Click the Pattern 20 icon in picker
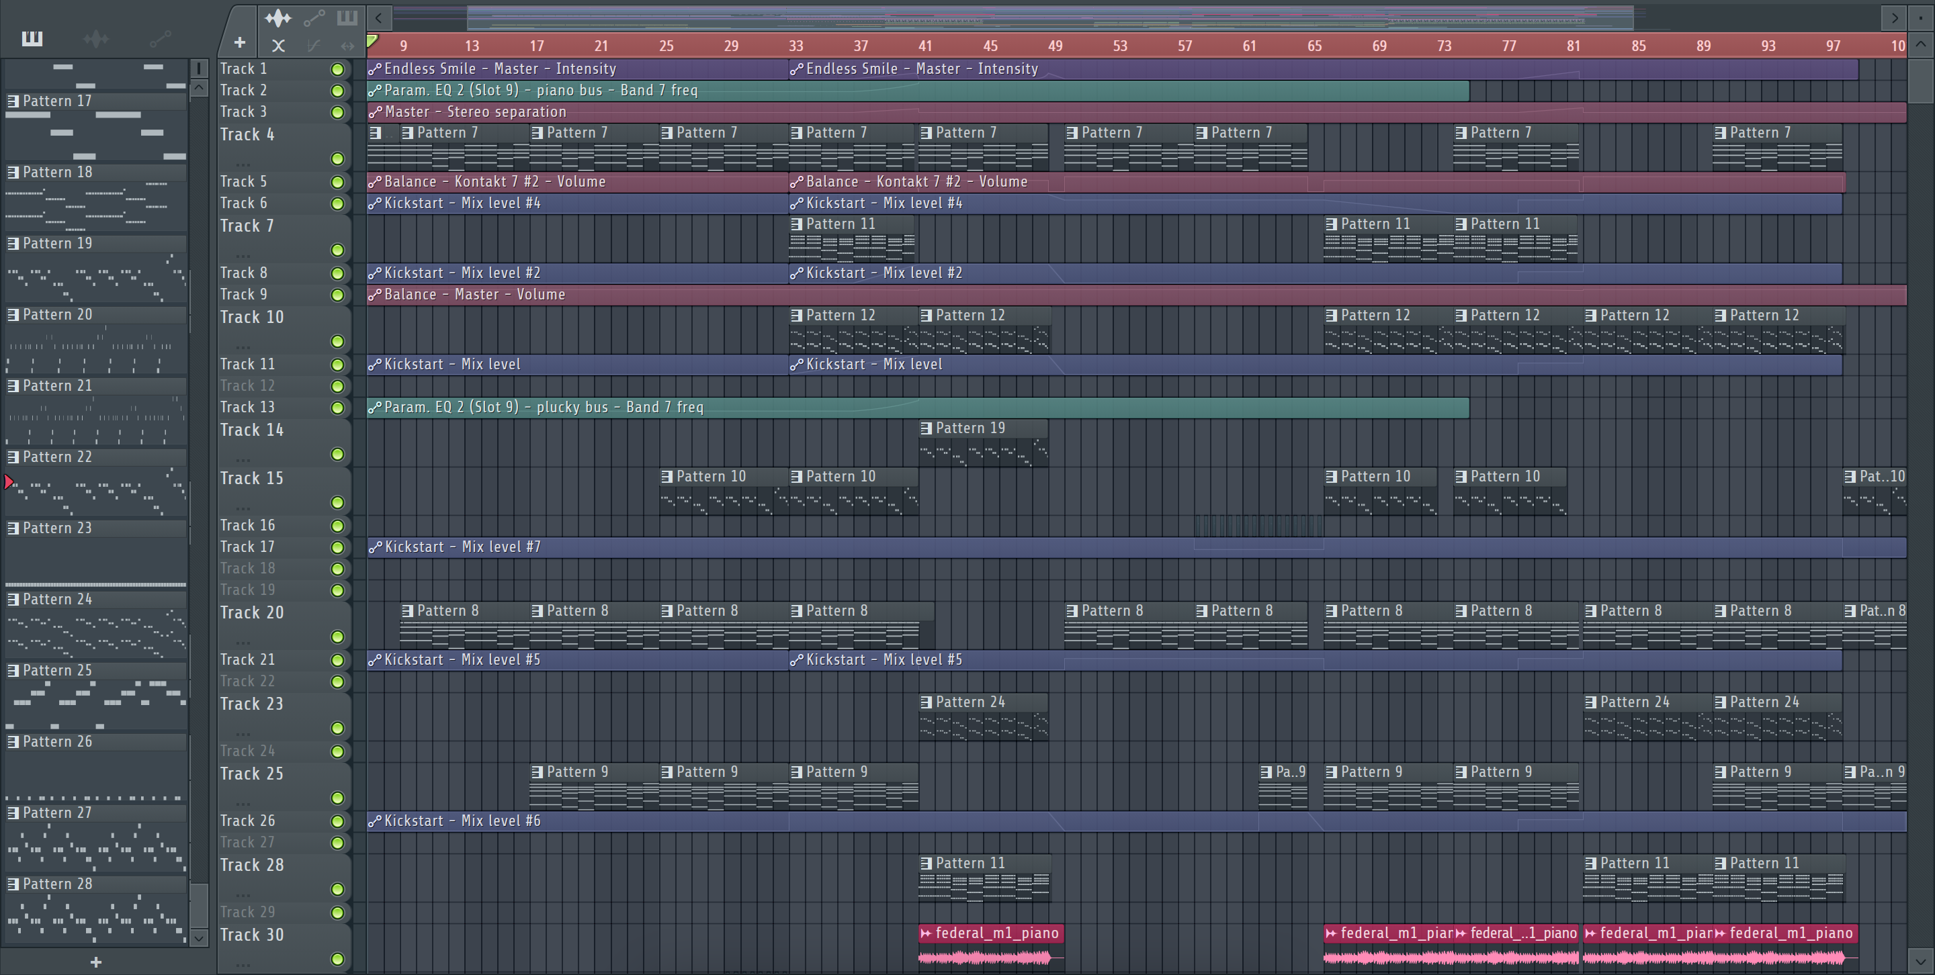This screenshot has width=1935, height=975. [x=13, y=315]
